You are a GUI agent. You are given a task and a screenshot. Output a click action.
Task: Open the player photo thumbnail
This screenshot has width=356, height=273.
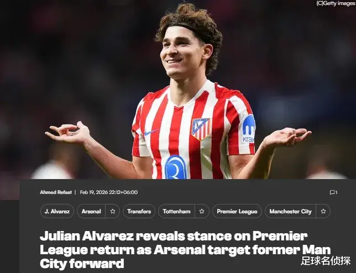[x=178, y=90]
